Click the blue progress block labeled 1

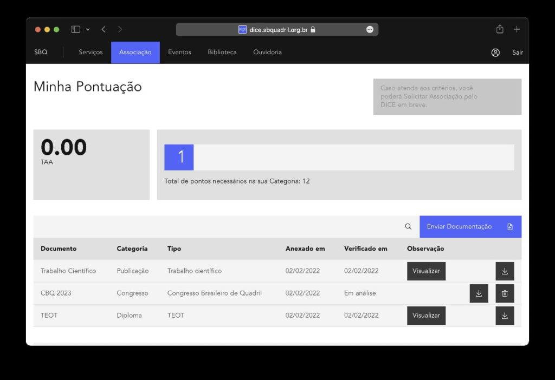point(179,157)
